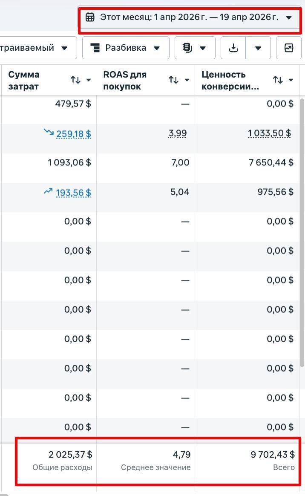305x496 pixels.
Task: Sort by ROAS для покупок arrows
Action: click(x=173, y=80)
